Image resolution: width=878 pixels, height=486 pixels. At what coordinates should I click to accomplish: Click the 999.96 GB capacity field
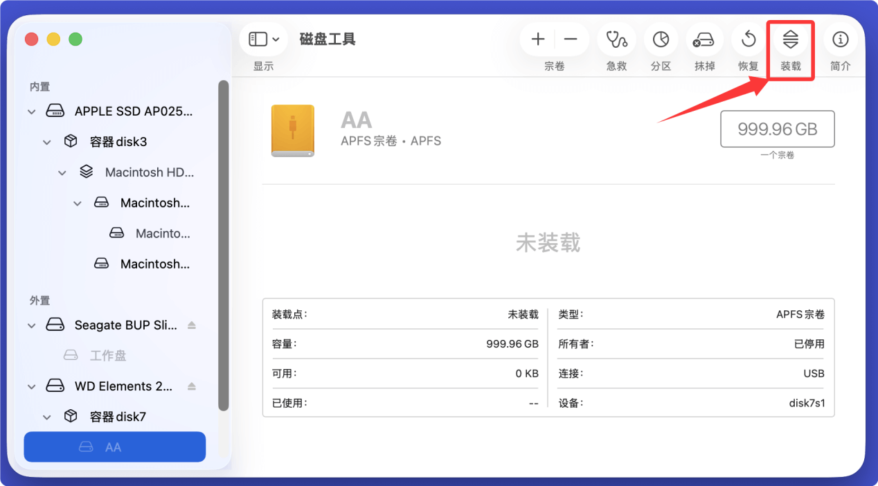click(777, 129)
